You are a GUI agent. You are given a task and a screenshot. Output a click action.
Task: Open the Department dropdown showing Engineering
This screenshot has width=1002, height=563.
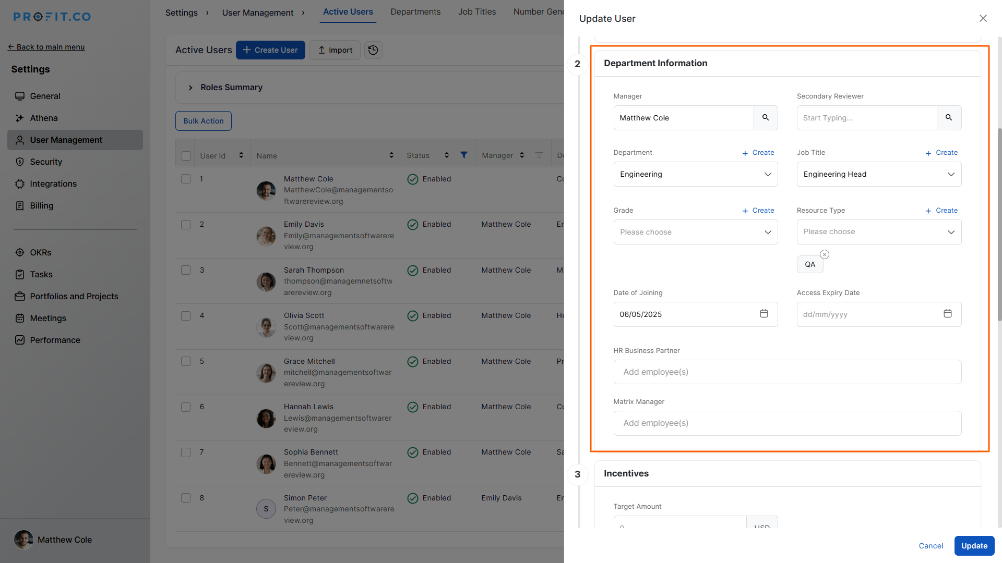pos(695,174)
